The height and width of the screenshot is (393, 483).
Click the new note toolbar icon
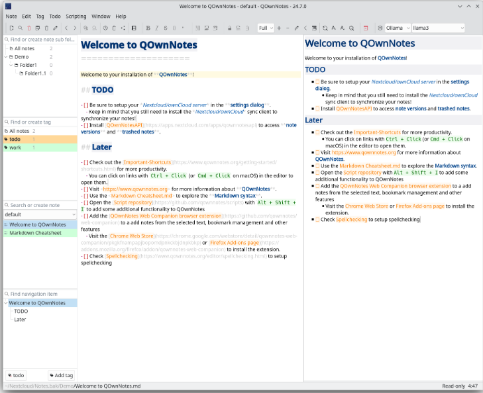tap(11, 28)
